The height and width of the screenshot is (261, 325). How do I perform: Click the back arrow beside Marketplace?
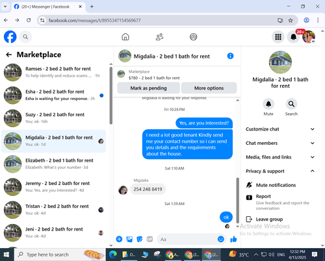click(x=9, y=55)
